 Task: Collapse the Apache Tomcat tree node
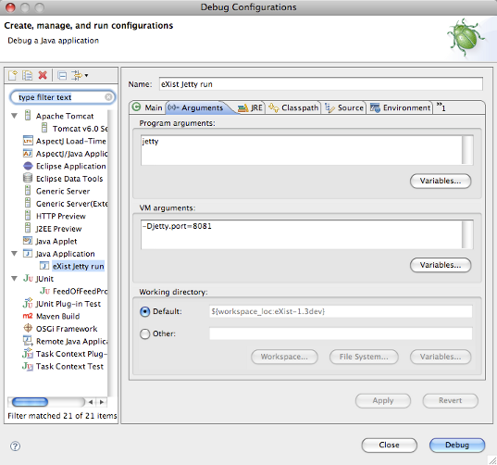point(14,116)
